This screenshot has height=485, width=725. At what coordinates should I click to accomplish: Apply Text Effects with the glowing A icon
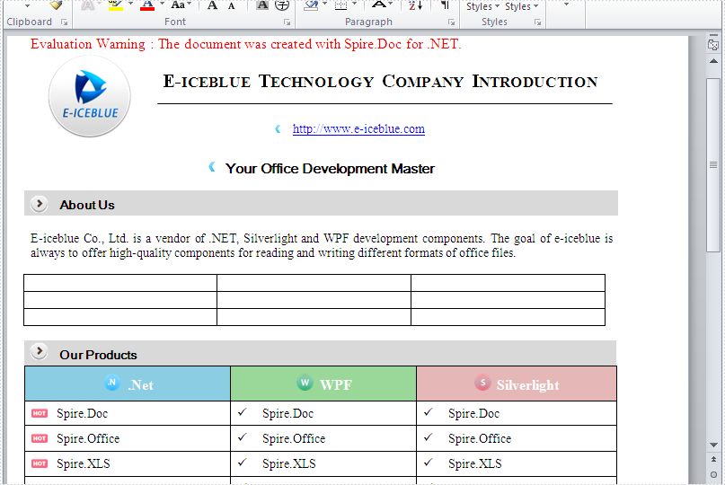pos(88,5)
